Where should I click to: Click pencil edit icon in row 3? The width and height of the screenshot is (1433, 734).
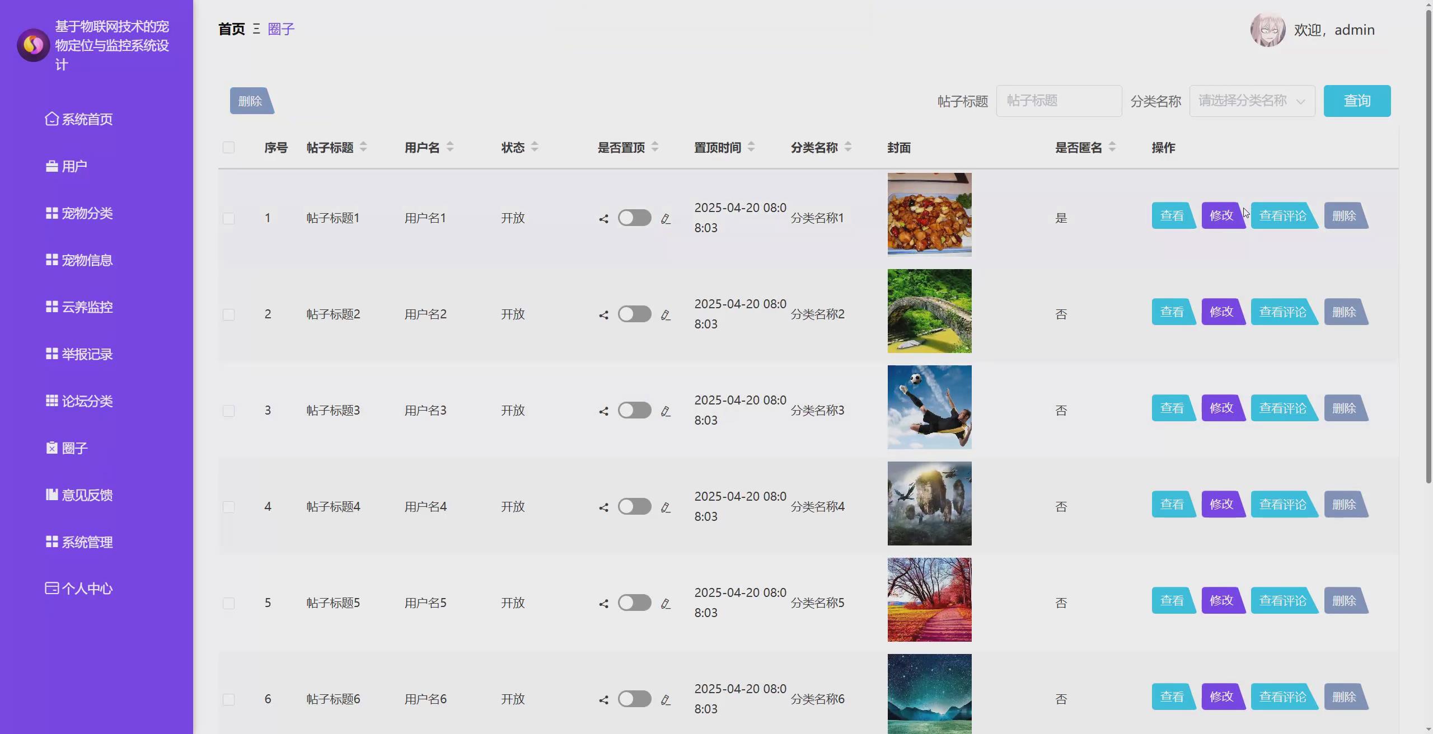click(666, 411)
